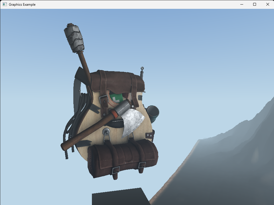The height and width of the screenshot is (205, 274).
Task: Click the orange band on the axe handle
Action: coord(115,114)
